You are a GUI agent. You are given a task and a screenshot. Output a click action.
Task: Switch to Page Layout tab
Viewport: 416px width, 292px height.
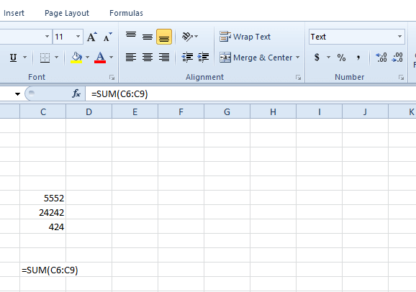pyautogui.click(x=67, y=13)
